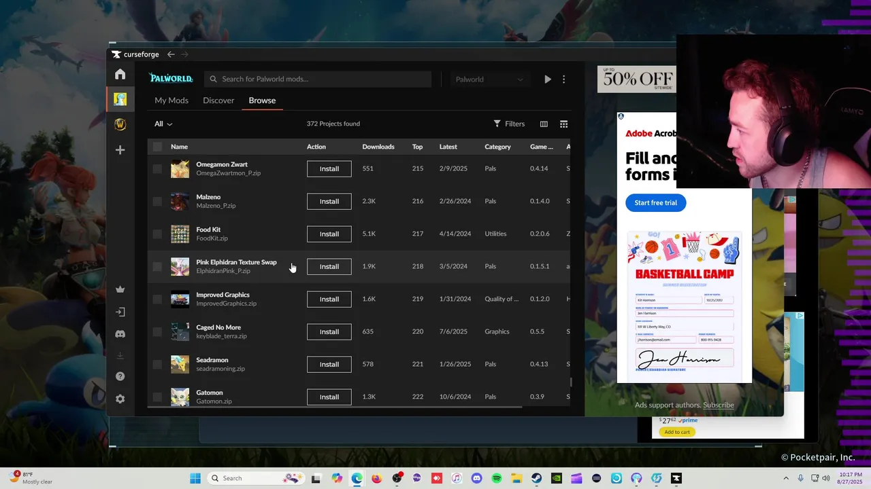This screenshot has width=871, height=489.
Task: Click the horizontal scrollbar under mod list
Action: (x=335, y=407)
